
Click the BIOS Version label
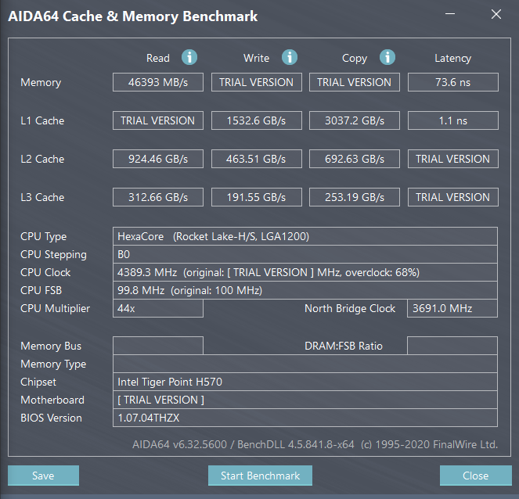coord(51,418)
